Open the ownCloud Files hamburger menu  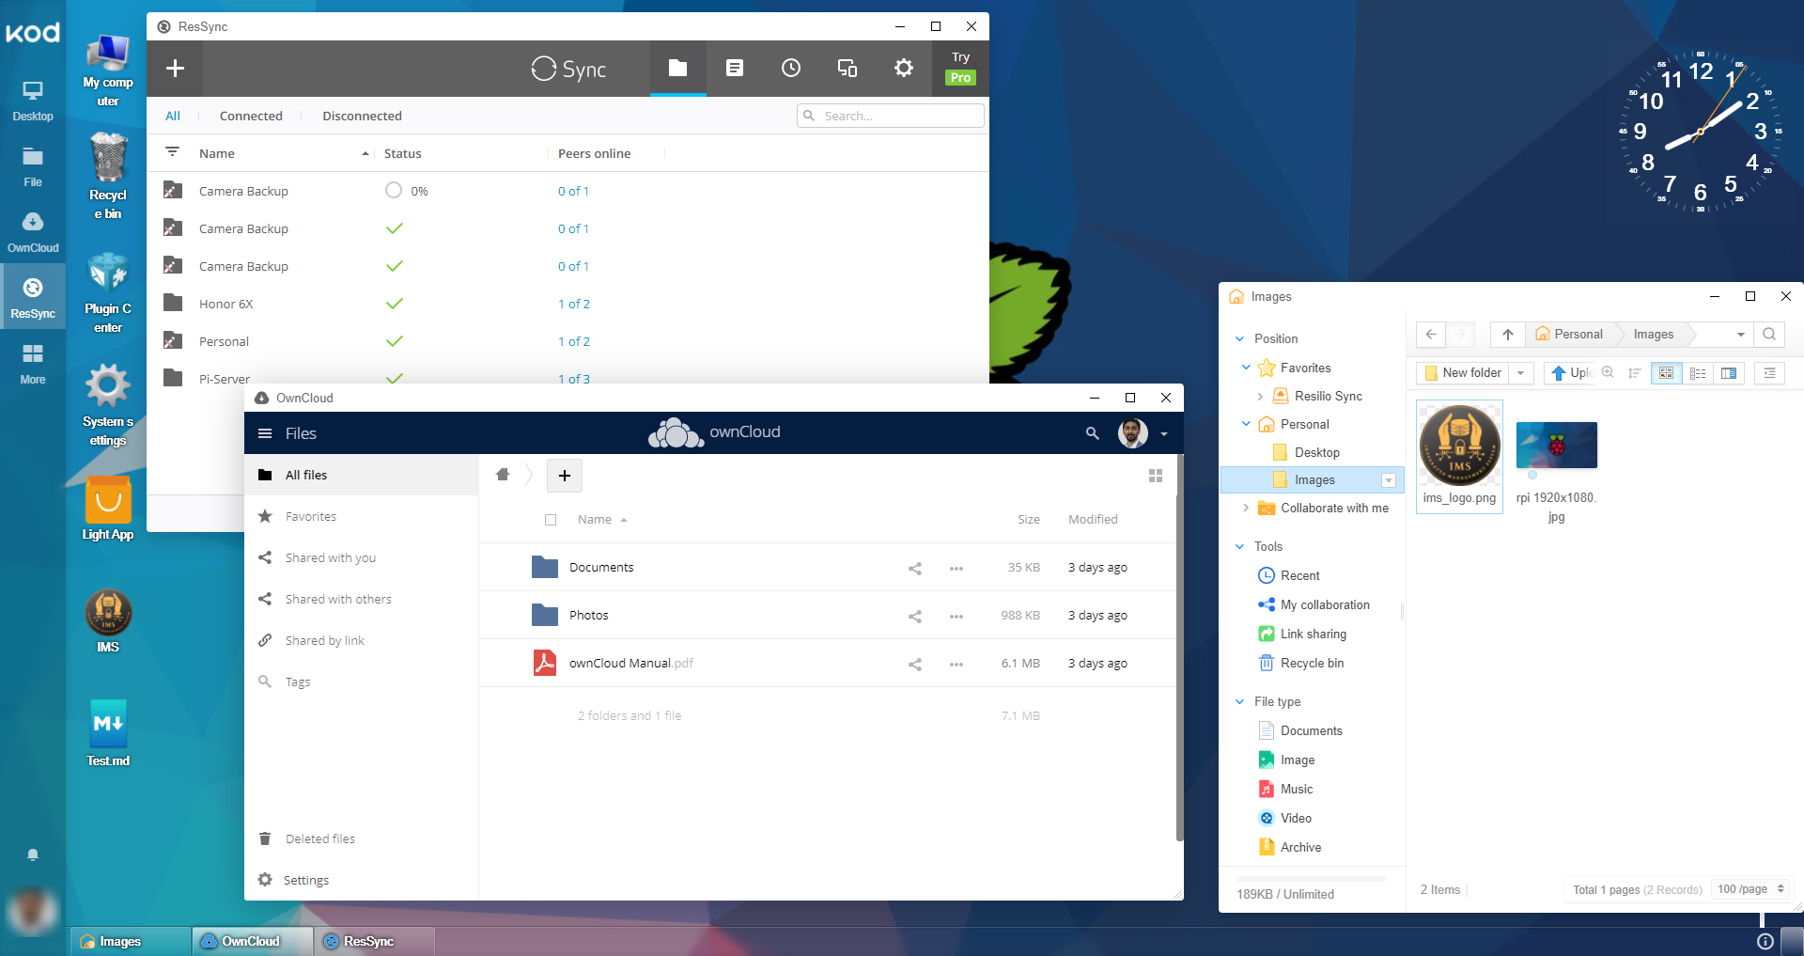(265, 433)
